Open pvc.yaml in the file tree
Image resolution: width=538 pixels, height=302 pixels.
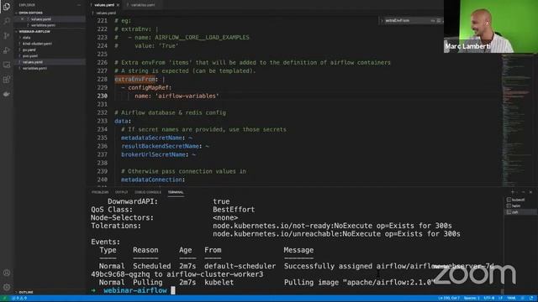tap(30, 56)
